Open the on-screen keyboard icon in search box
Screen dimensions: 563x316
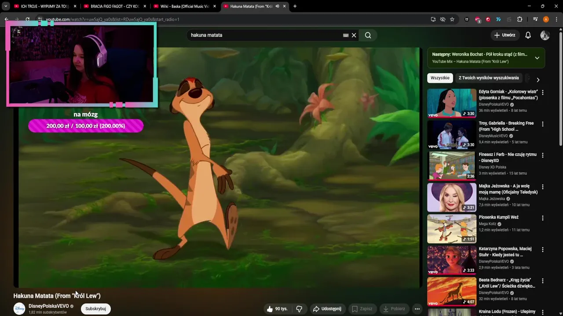tap(346, 35)
